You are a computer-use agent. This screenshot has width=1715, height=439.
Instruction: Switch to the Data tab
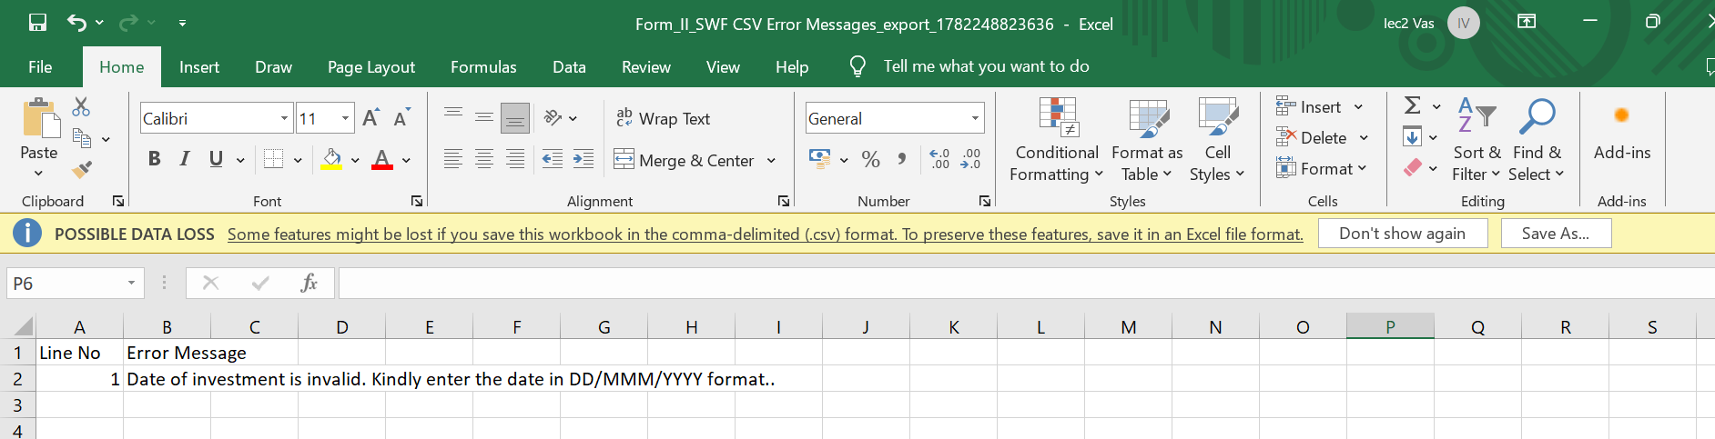pyautogui.click(x=569, y=66)
